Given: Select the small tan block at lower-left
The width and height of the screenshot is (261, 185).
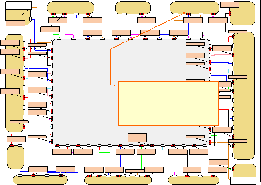Looking at the screenshot, I should point(16,157).
